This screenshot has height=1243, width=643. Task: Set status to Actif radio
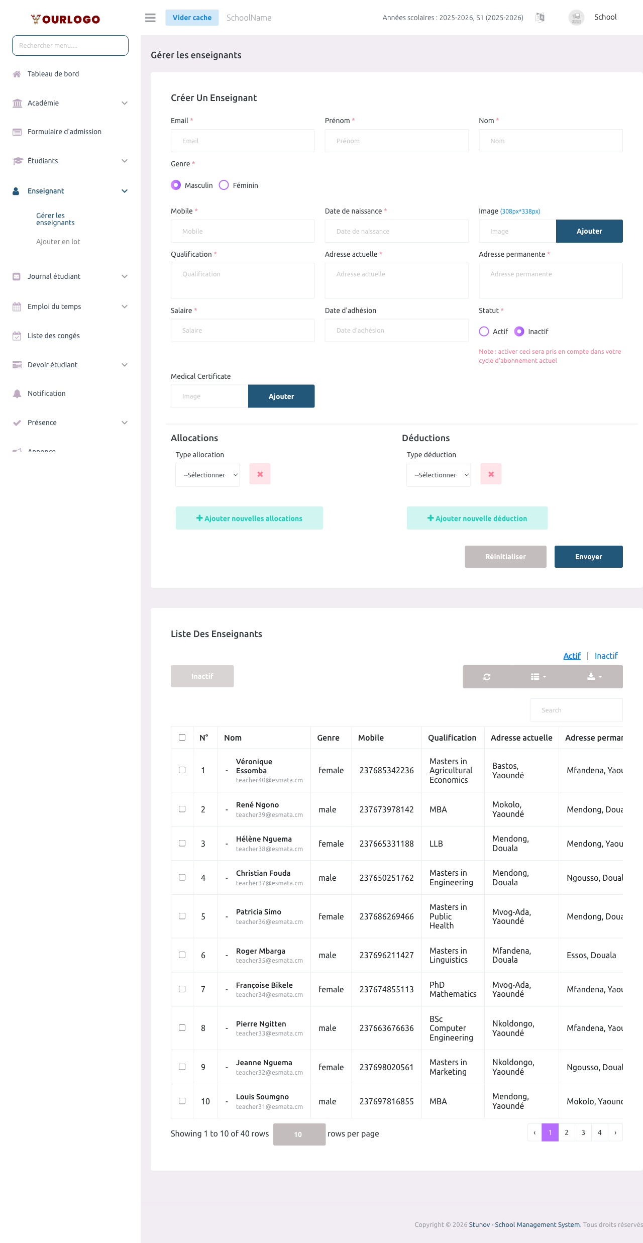coord(484,332)
